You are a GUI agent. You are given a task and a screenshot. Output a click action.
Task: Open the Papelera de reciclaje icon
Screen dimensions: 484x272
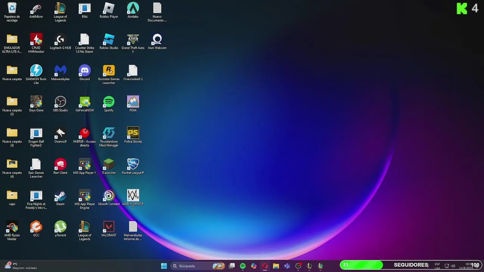(12, 12)
